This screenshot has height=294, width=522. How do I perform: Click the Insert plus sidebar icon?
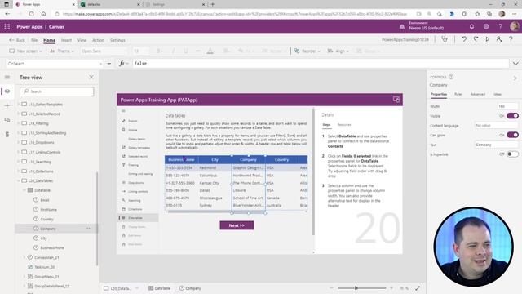[x=7, y=105]
